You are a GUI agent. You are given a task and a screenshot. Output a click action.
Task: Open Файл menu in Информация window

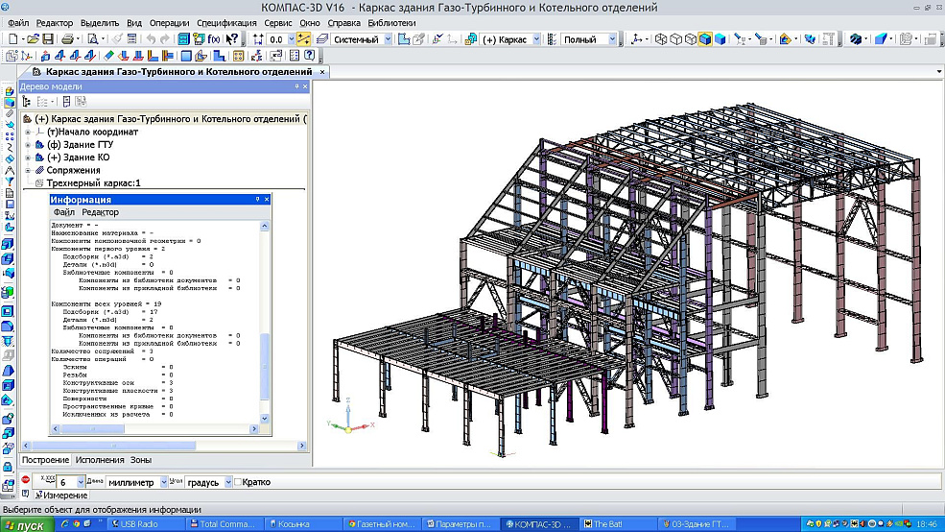[x=63, y=212]
